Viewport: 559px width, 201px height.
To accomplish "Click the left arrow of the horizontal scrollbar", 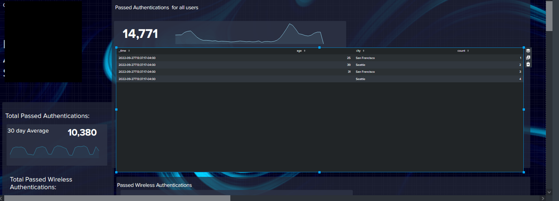I will tap(2, 198).
